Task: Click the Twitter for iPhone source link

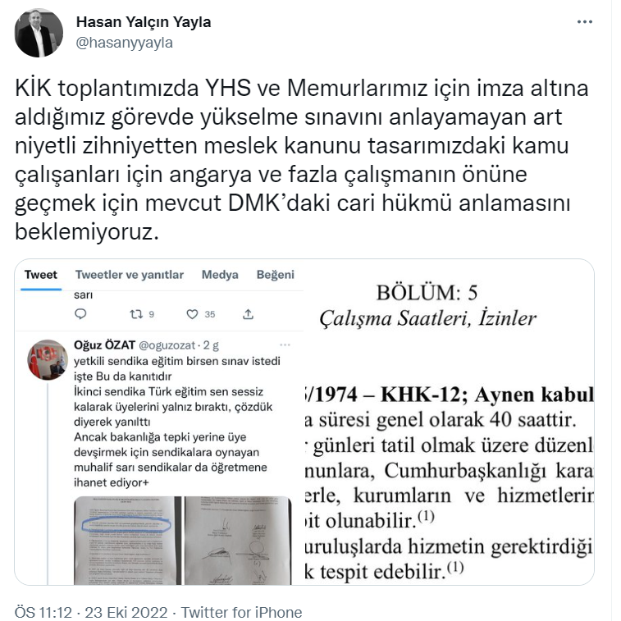Action: [x=241, y=612]
